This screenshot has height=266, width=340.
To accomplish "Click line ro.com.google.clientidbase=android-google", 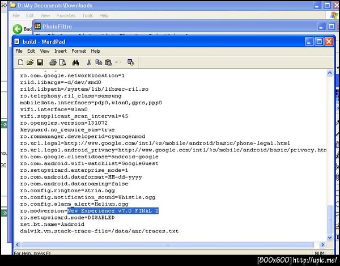I will (90, 157).
